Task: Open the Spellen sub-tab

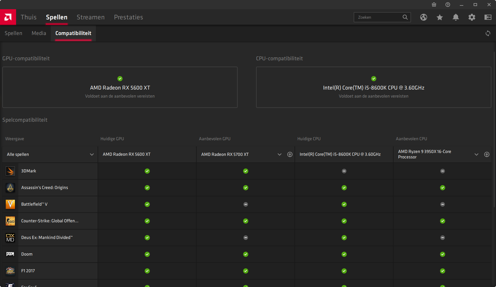Action: pyautogui.click(x=13, y=33)
